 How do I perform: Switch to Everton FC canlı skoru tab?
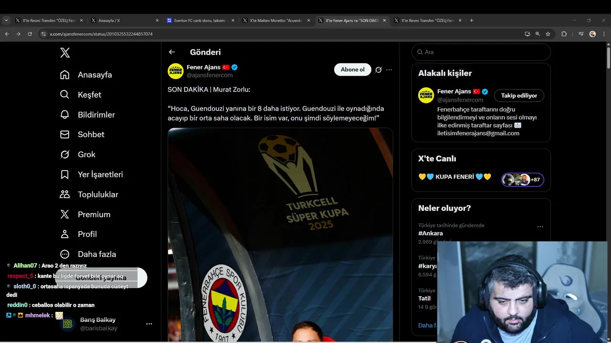click(x=201, y=20)
